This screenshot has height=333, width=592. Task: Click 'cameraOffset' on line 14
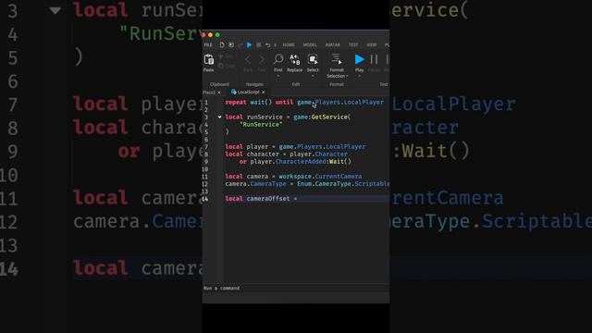tap(268, 199)
